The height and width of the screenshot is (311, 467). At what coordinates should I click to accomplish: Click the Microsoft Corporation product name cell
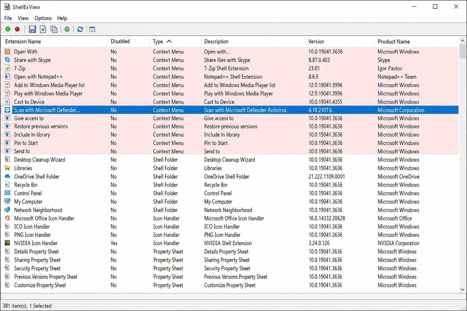tap(401, 110)
